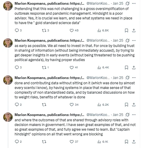Image resolution: width=141 pixels, height=148 pixels.
Task: Share the first tweet via upload icon
Action: point(134,31)
